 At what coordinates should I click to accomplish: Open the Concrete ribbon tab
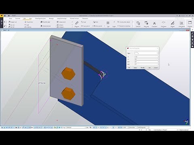point(18,19)
